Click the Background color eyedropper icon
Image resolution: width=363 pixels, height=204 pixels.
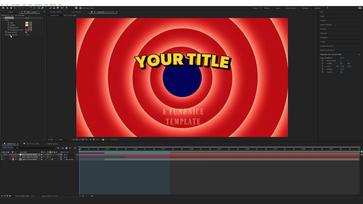(30, 27)
